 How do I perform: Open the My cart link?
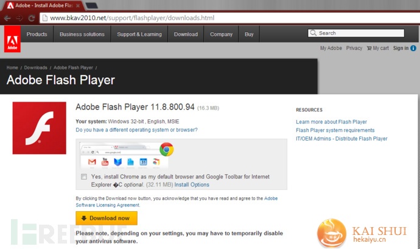pos(377,48)
